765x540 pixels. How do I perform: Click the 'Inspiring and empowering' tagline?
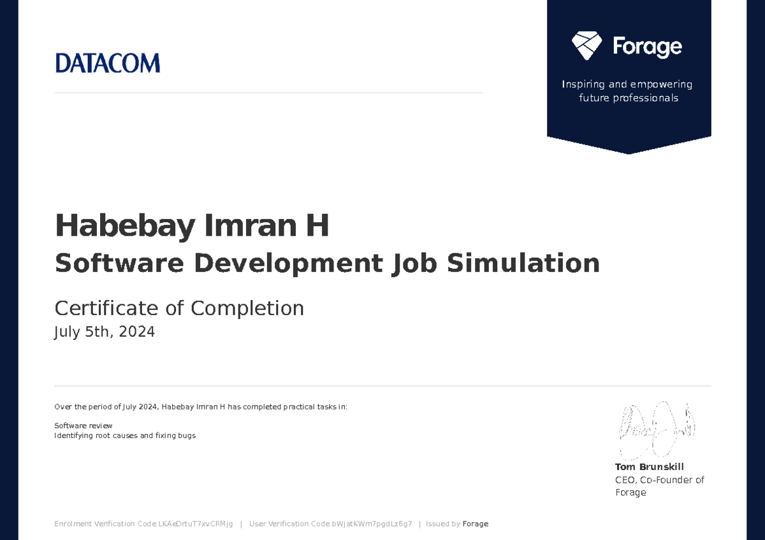pyautogui.click(x=627, y=90)
